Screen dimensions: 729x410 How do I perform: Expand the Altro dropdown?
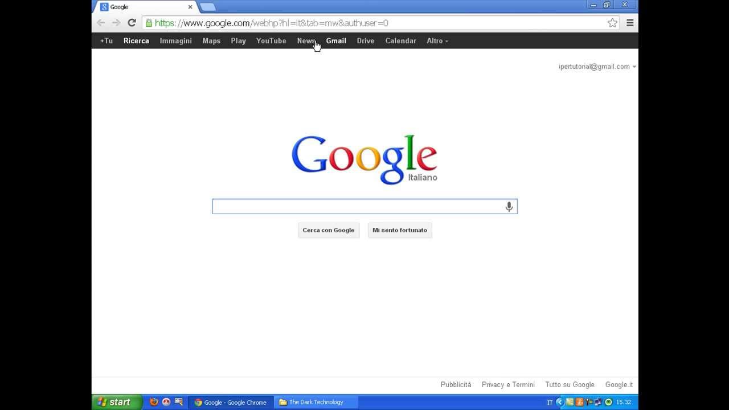pos(437,41)
